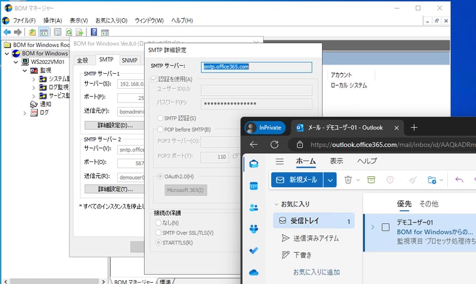The image size is (476, 284).
Task: Collapse the お気に入り section in Outlook
Action: pyautogui.click(x=276, y=205)
